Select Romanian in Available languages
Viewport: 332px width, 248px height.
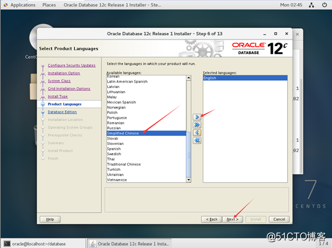click(x=146, y=123)
